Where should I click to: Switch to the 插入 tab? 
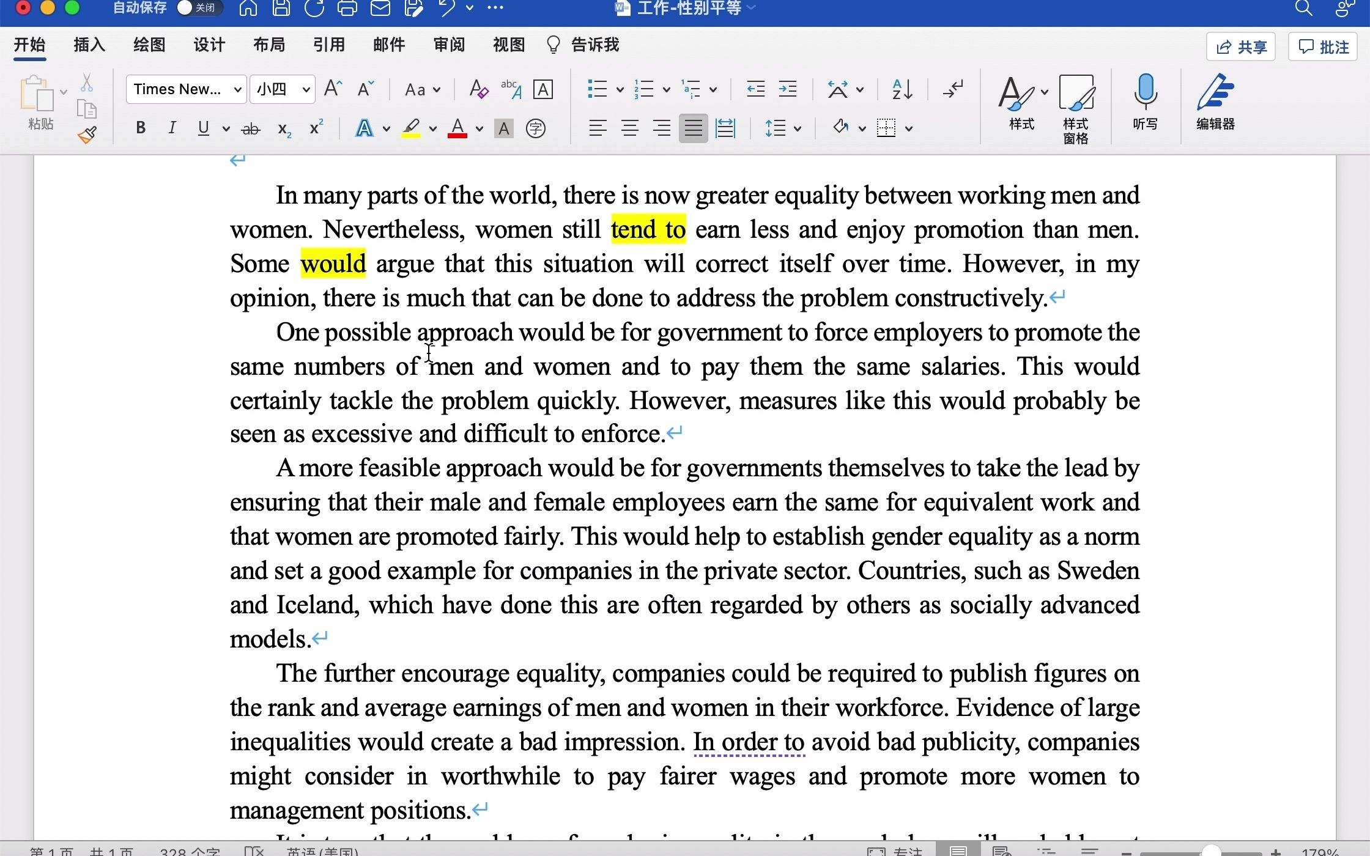point(89,45)
